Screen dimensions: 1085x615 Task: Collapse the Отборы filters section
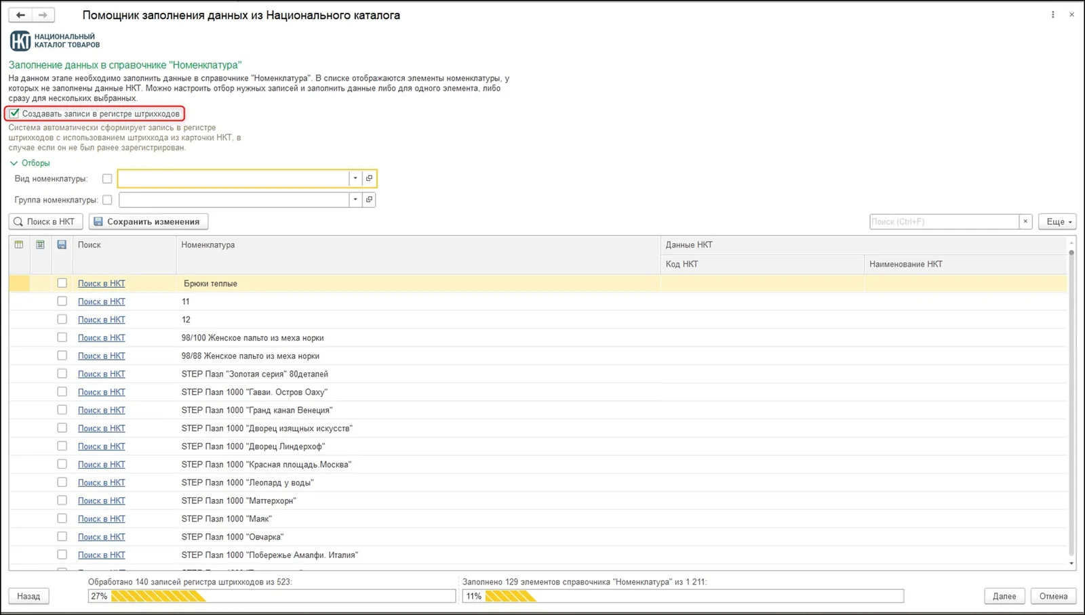pos(30,163)
